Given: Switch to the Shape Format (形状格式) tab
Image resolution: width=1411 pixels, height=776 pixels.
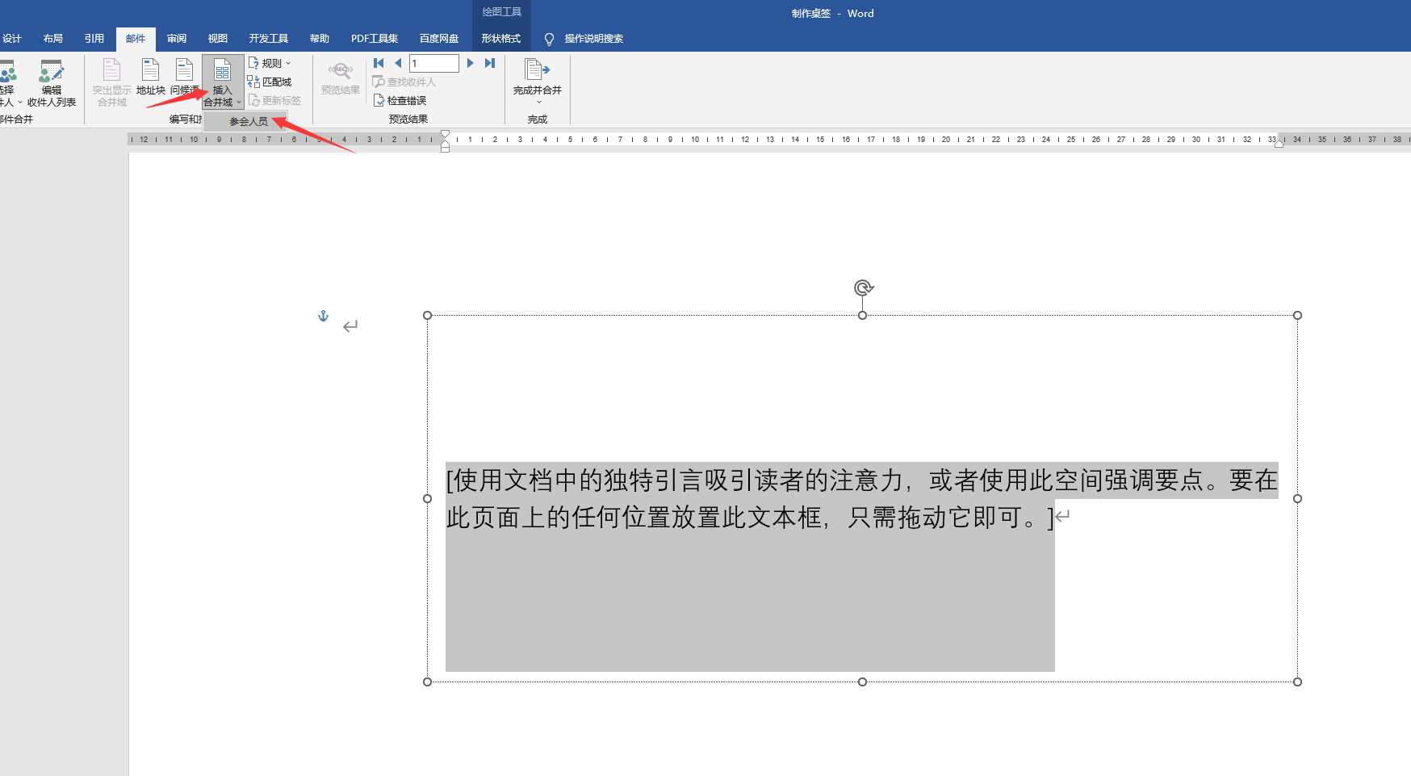Looking at the screenshot, I should coord(501,39).
